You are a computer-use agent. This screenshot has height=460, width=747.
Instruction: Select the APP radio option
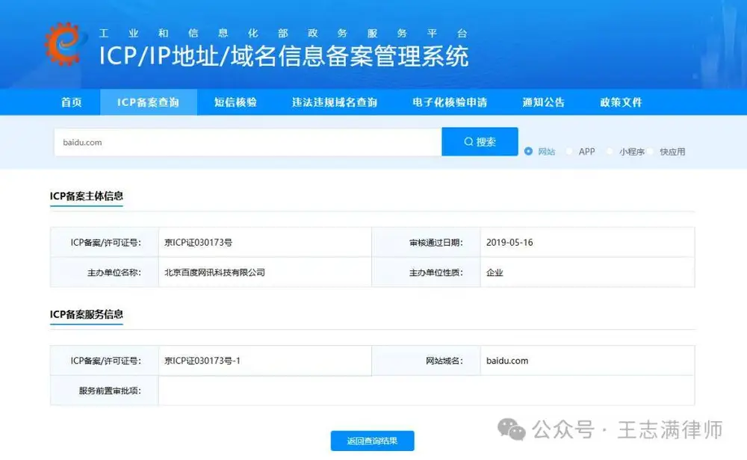tap(569, 152)
